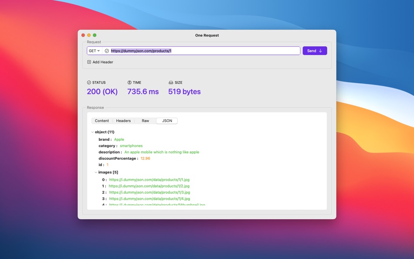Click the down arrow icon in Send button
This screenshot has width=414, height=259.
pos(321,51)
